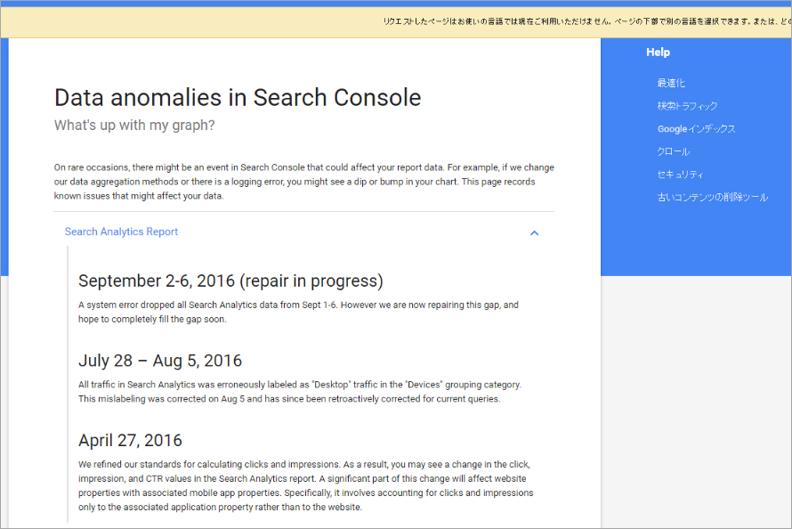Click the July 28 – Aug 5, 2016 heading
The width and height of the screenshot is (792, 529).
pyautogui.click(x=160, y=361)
